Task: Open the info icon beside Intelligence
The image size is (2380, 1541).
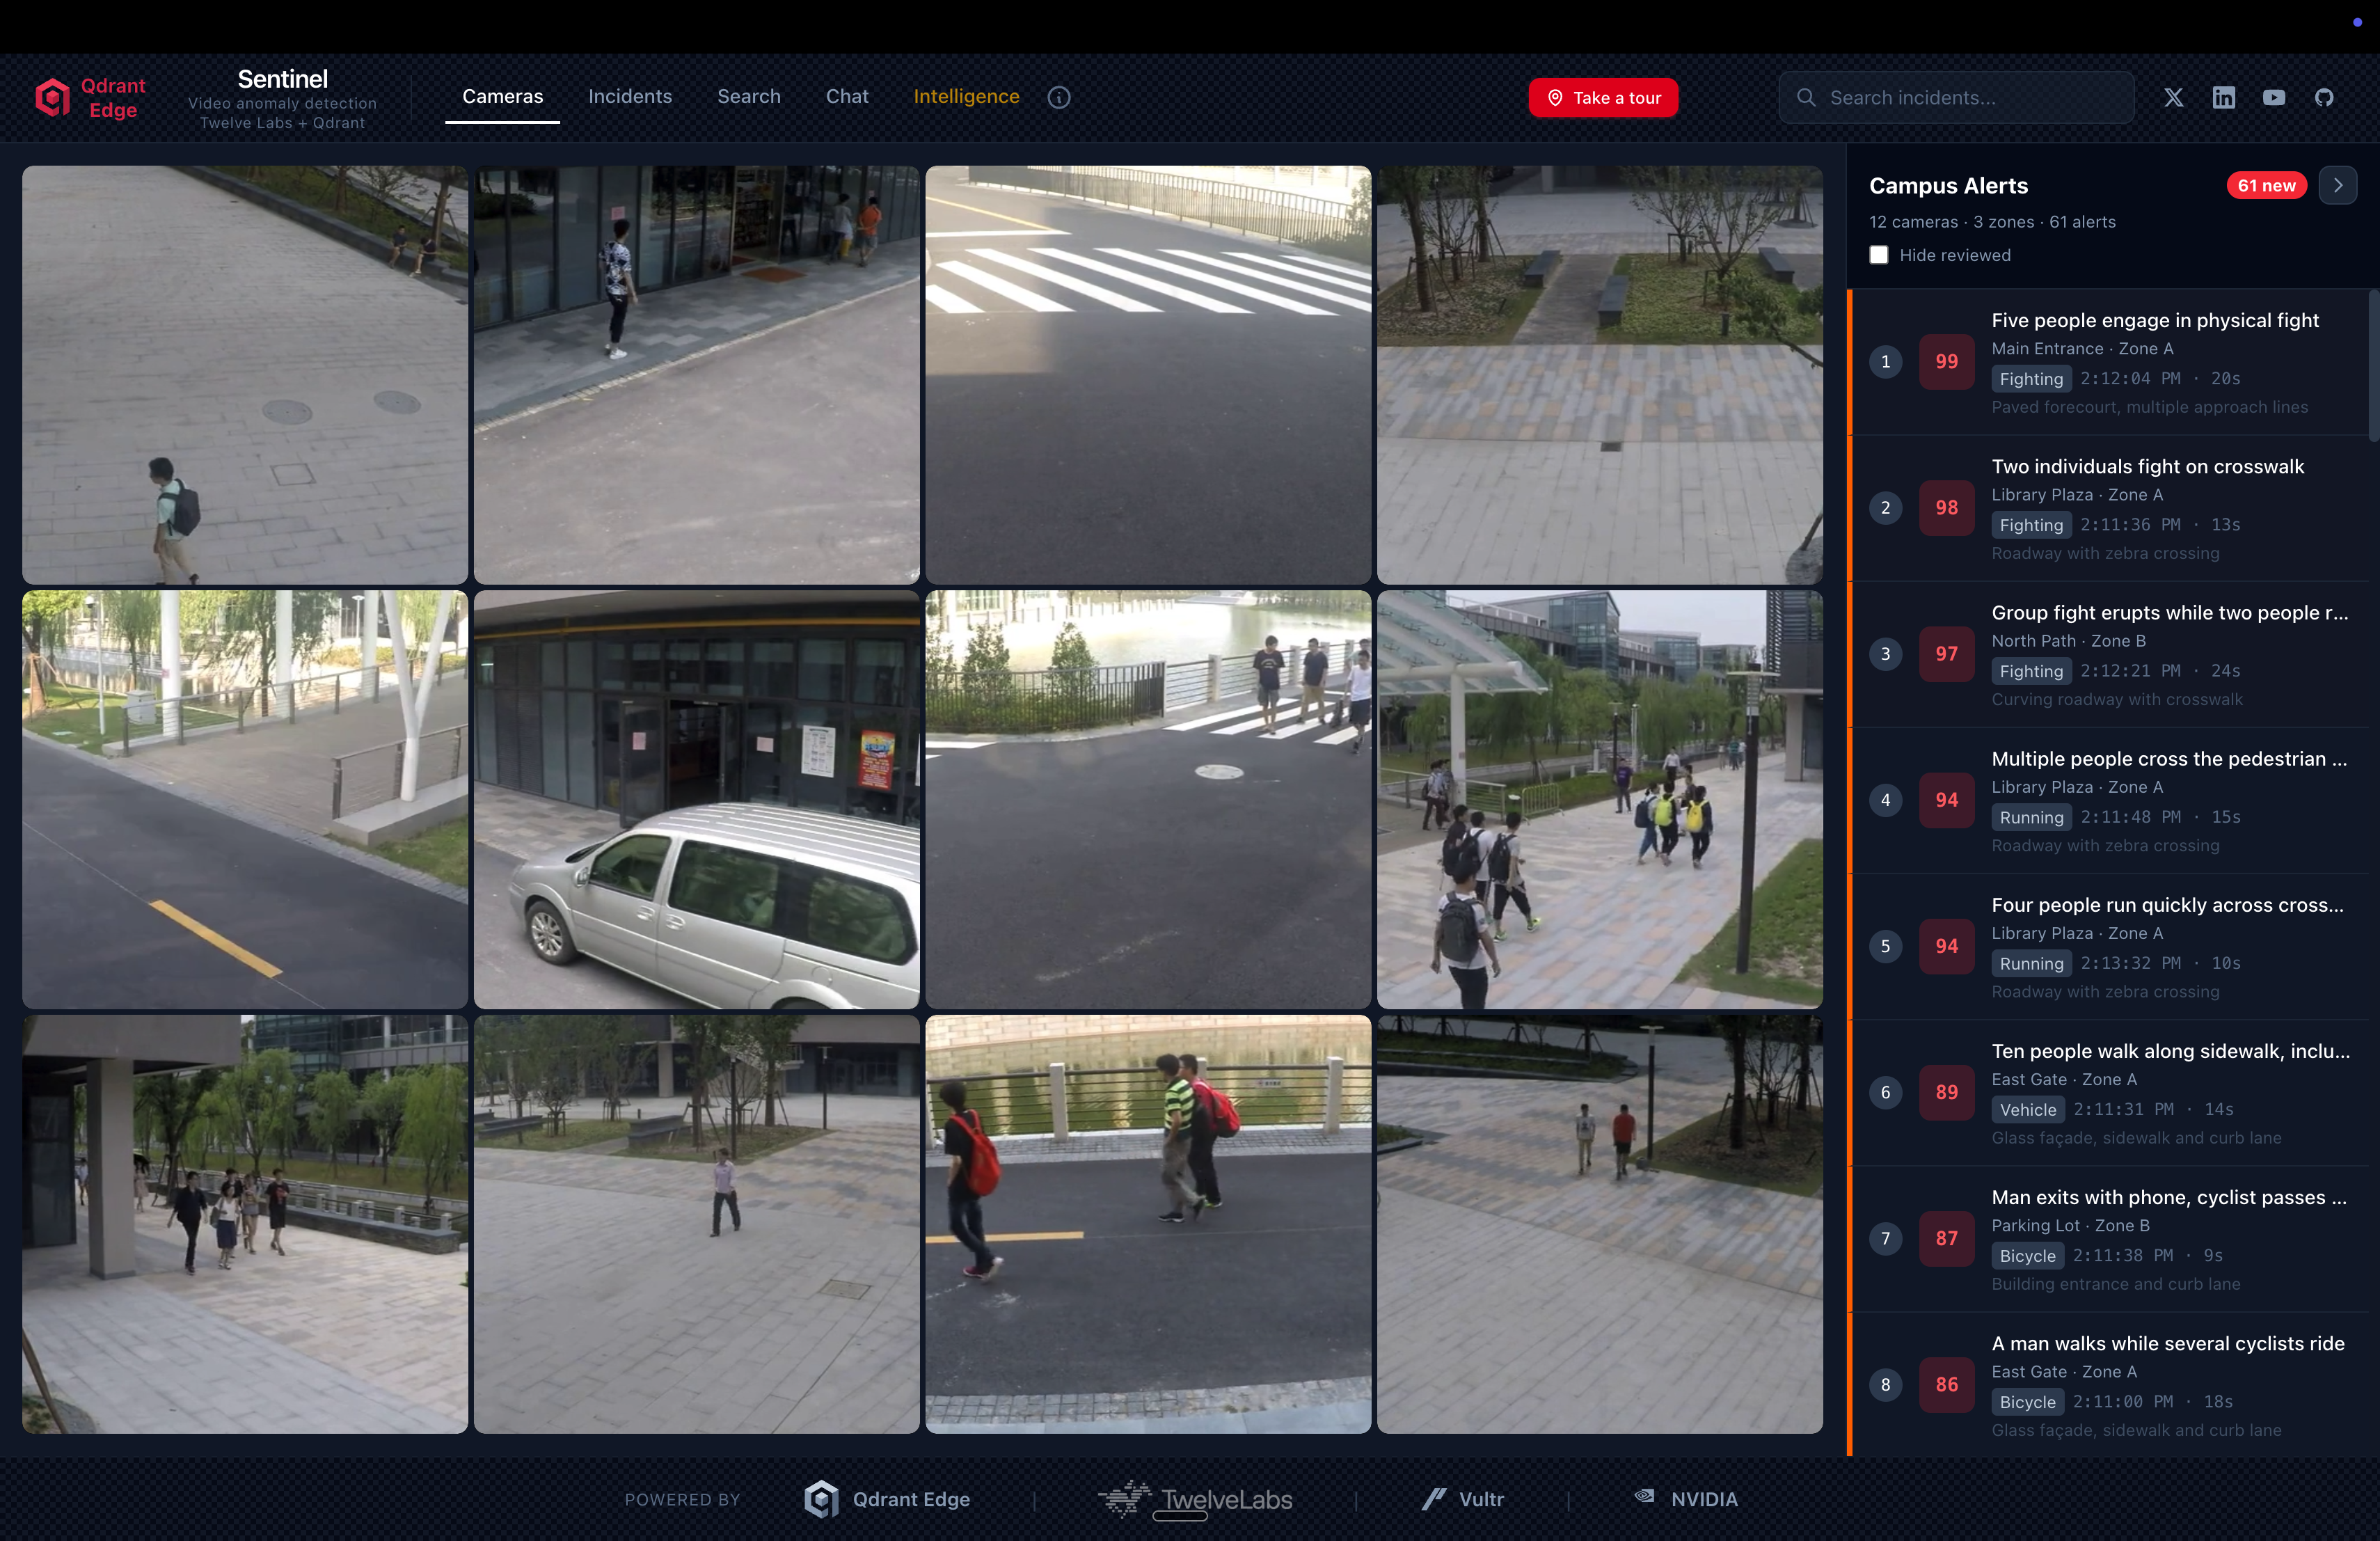Action: (x=1059, y=97)
